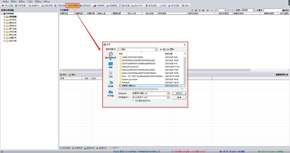Expand the 打印状态 tree node

pos(4,20)
